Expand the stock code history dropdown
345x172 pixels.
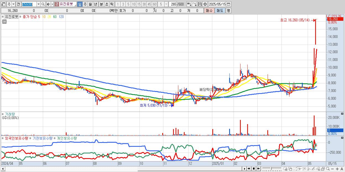point(39,4)
